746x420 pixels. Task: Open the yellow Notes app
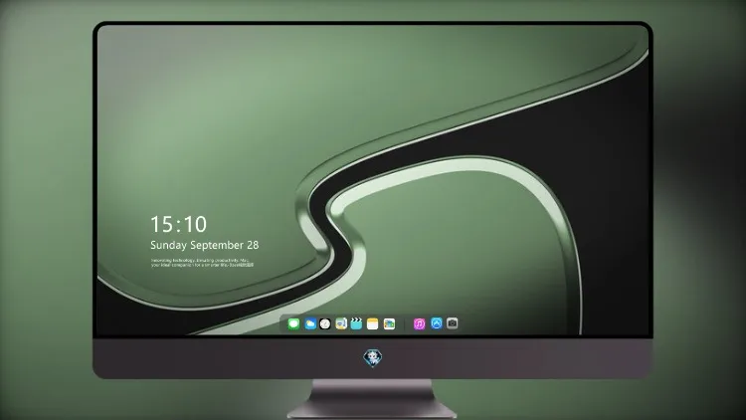[373, 323]
